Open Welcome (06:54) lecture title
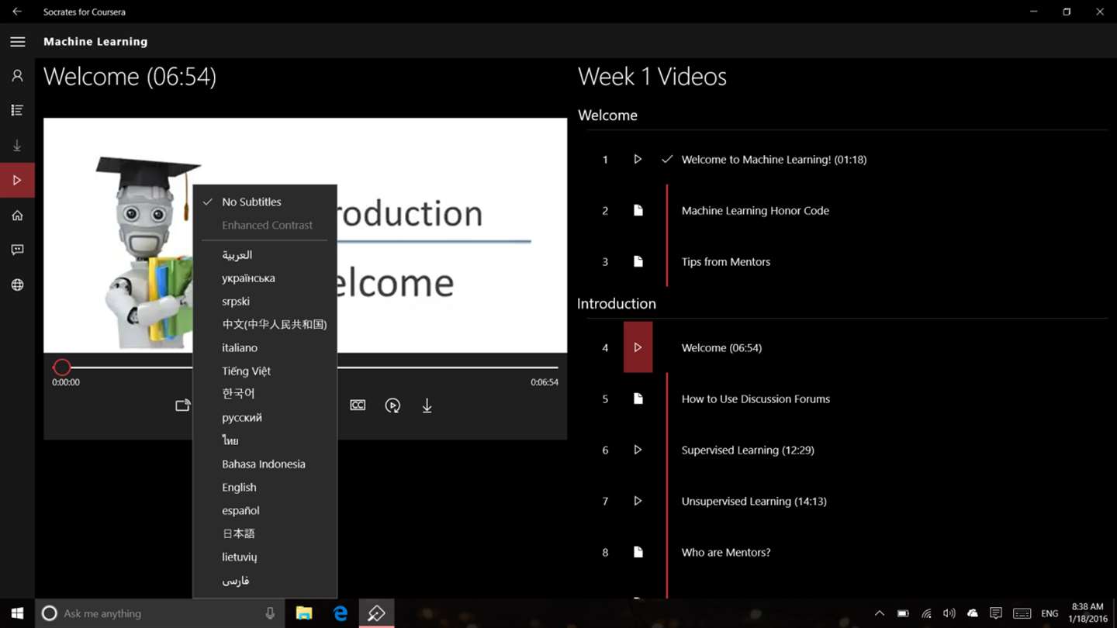 (721, 347)
